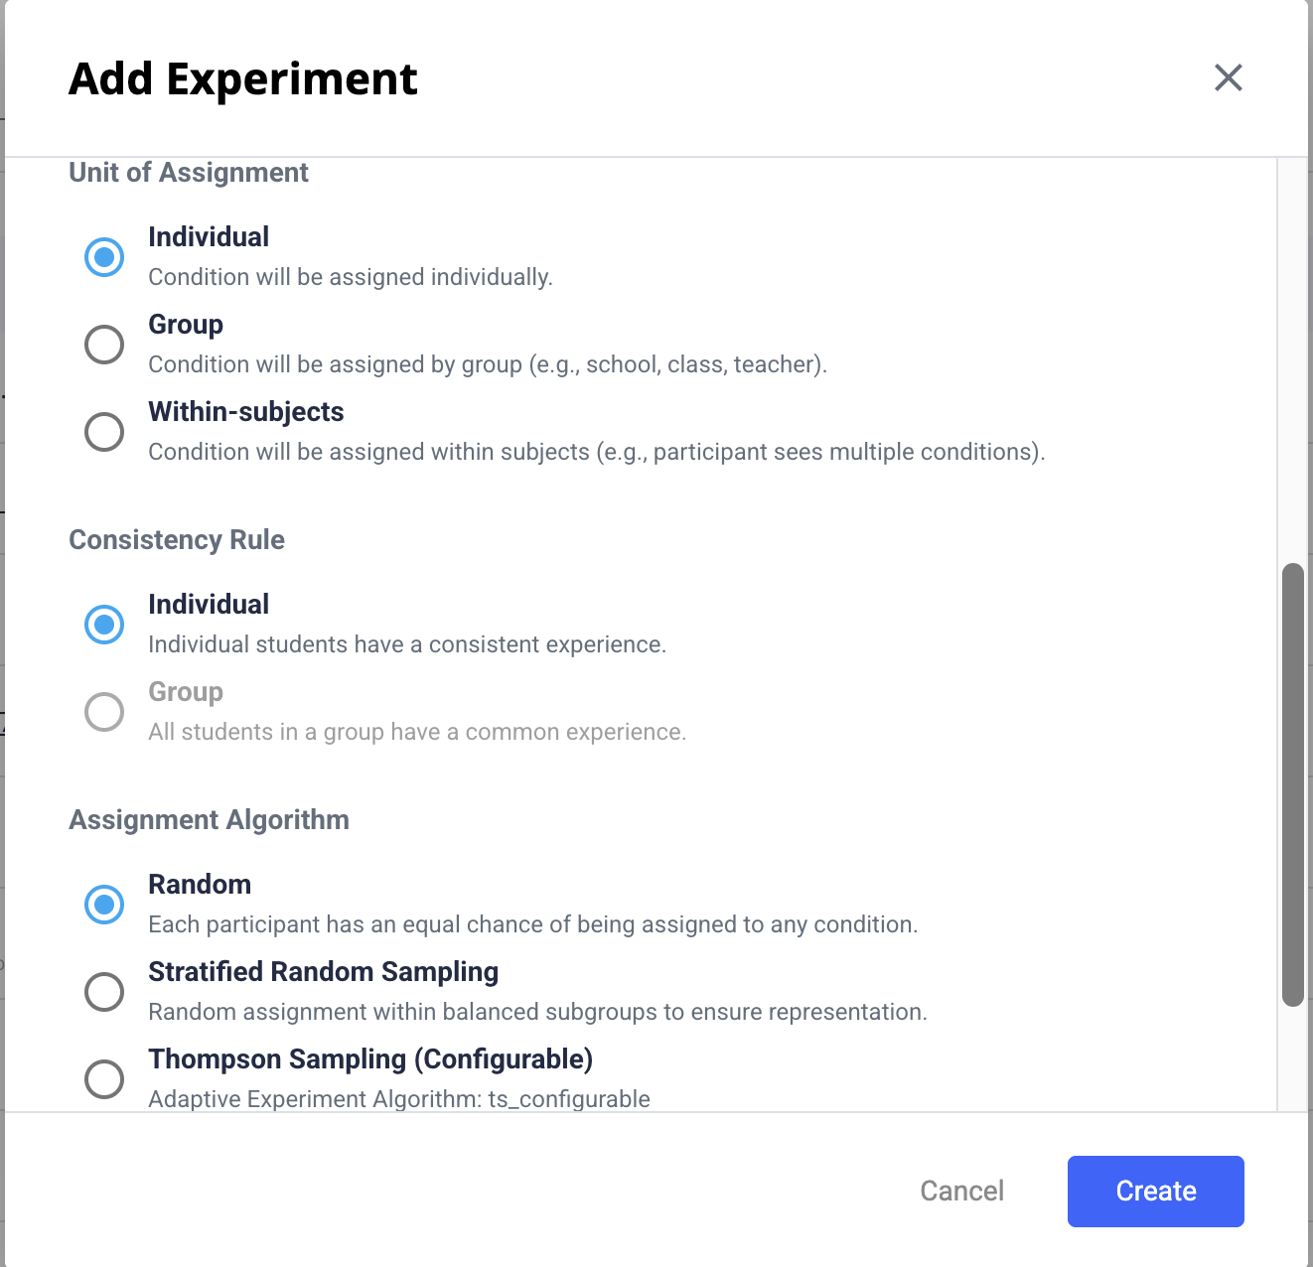Screen dimensions: 1313x1267
Task: Pick the Thompson Sampling (Configurable) radio button
Action: [x=104, y=1079]
